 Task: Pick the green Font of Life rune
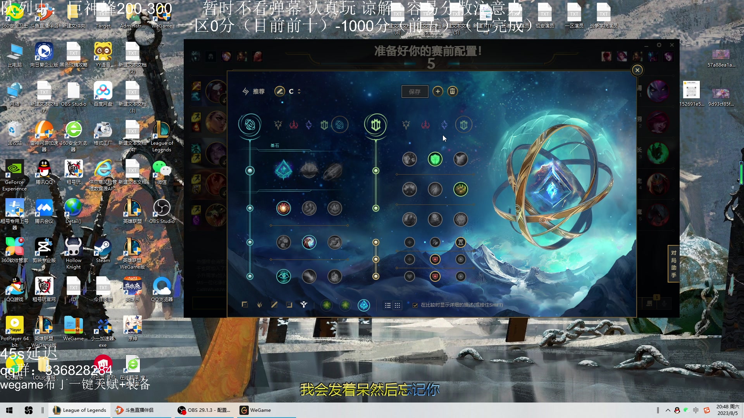pyautogui.click(x=435, y=159)
